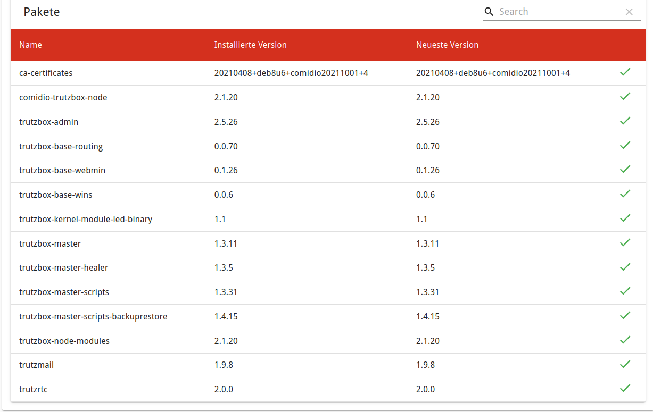653x412 pixels.
Task: Click the up-to-date checkmark for trutzbox-base-wins
Action: pos(625,194)
